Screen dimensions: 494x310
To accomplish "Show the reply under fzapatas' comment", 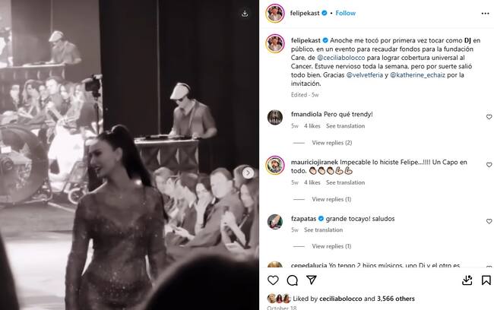I will (x=331, y=246).
